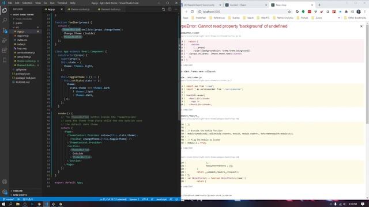
Task: Expand the bookmarks overflow chevron in Chrome
Action: click(x=339, y=18)
